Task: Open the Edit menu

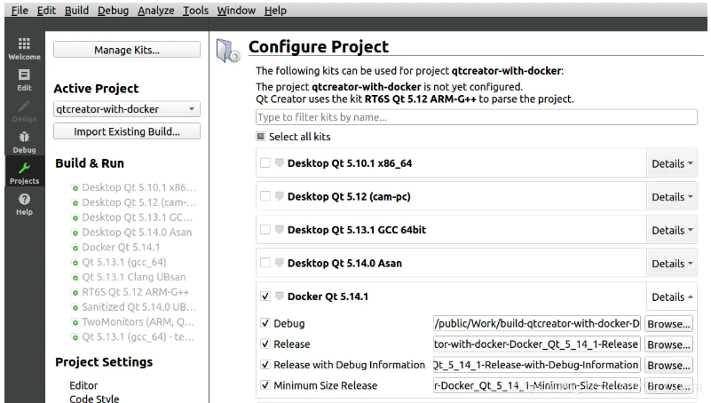Action: [46, 11]
